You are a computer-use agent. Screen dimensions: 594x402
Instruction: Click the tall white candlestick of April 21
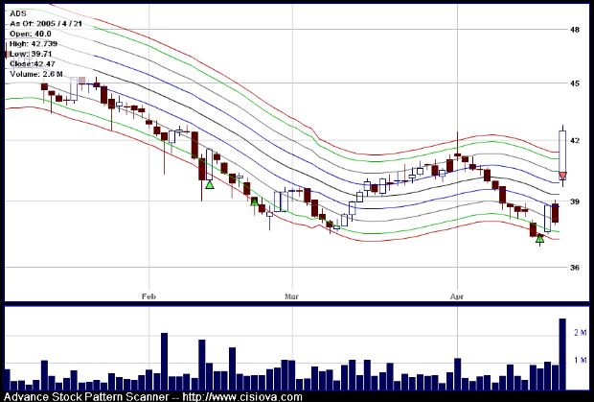[562, 155]
